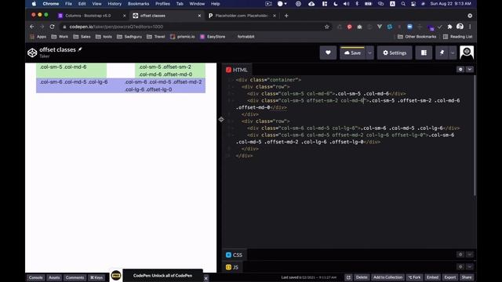
Task: Select the CSS editor tab
Action: point(234,255)
